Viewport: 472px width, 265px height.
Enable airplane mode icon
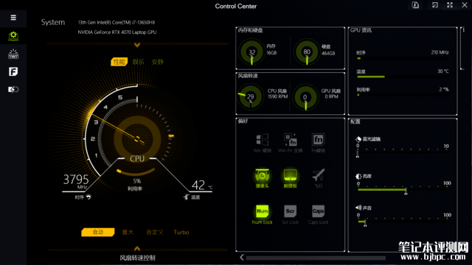318,175
